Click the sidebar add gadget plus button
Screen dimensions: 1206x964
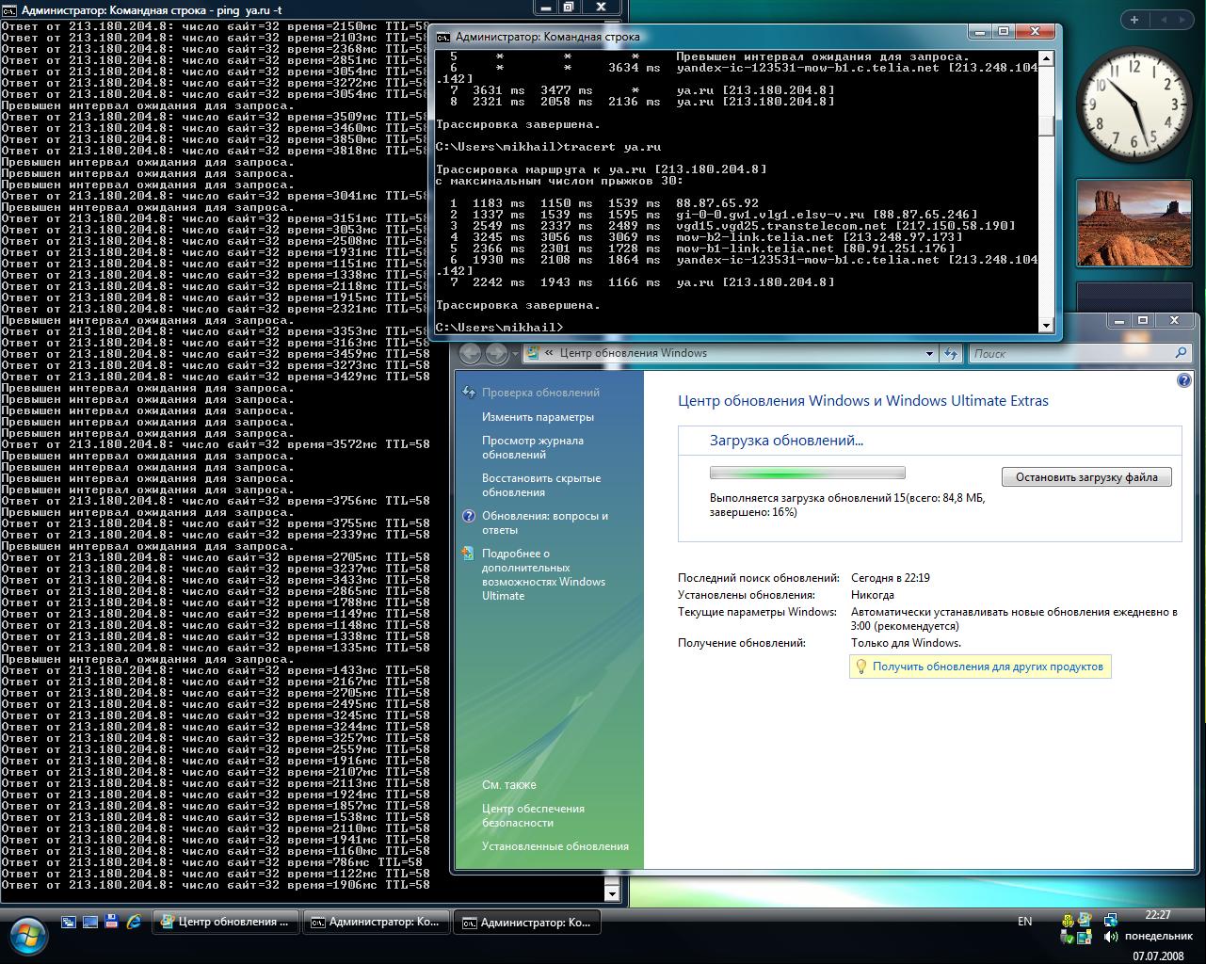[1134, 19]
